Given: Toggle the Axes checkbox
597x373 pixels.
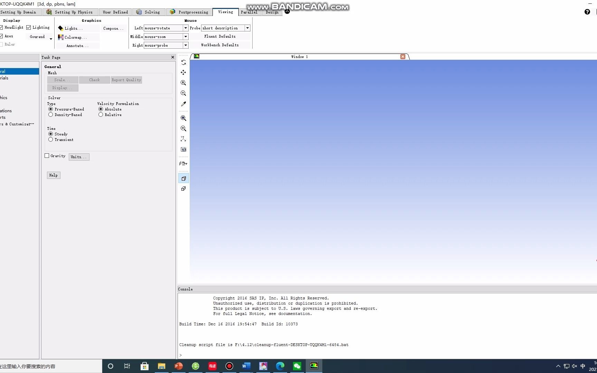Looking at the screenshot, I should (x=1, y=36).
